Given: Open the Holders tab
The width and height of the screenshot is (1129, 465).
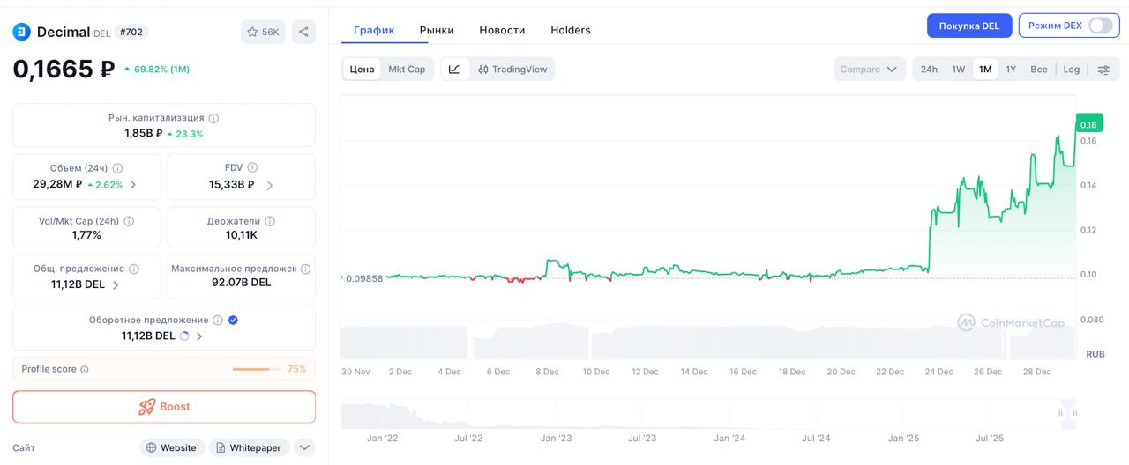Looking at the screenshot, I should (571, 30).
